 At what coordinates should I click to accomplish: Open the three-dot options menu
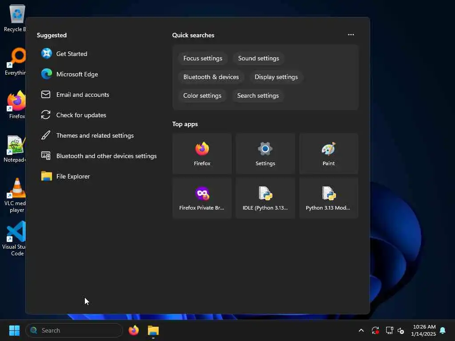(351, 35)
